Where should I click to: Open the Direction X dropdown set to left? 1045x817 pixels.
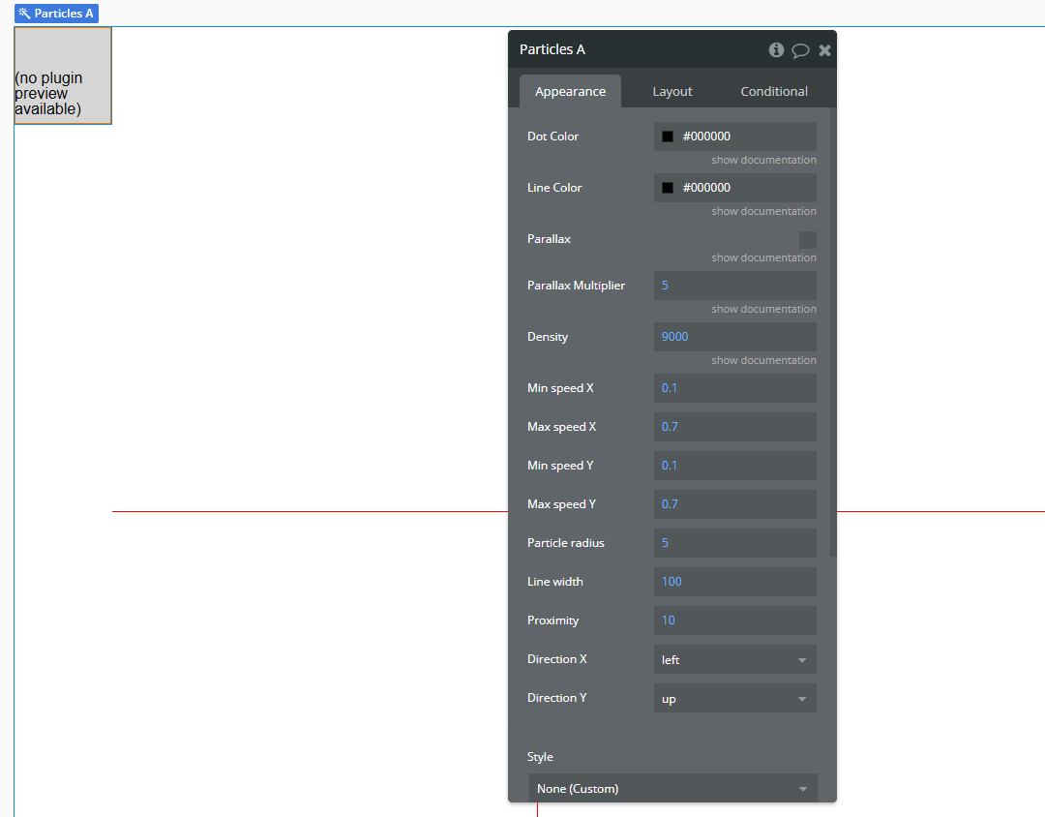pyautogui.click(x=734, y=659)
